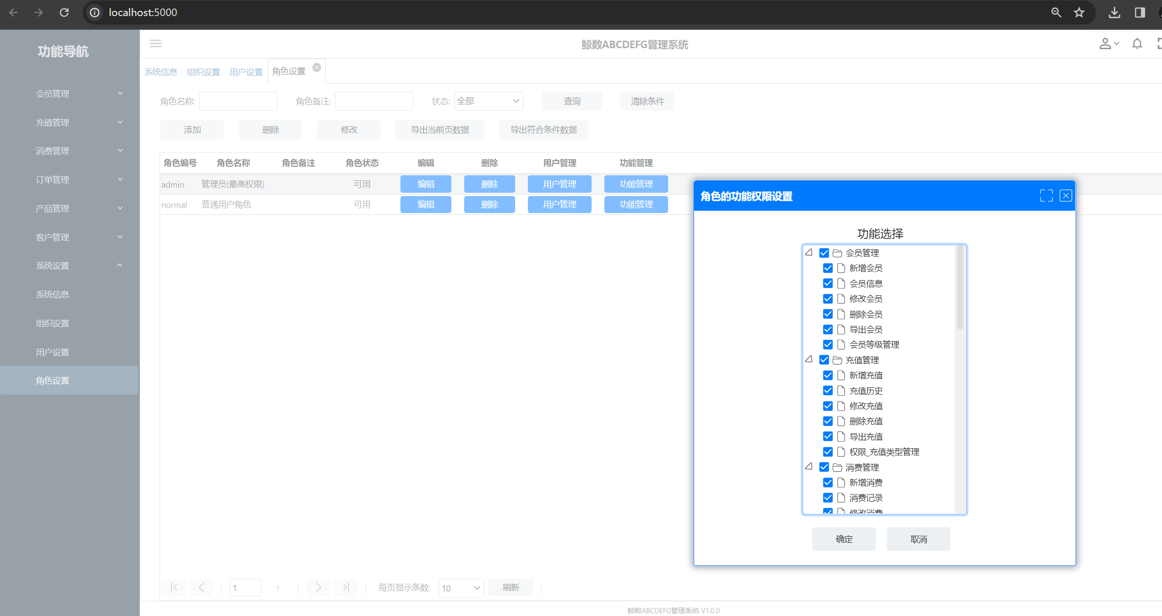Jump to last page pagination icon

pyautogui.click(x=346, y=587)
